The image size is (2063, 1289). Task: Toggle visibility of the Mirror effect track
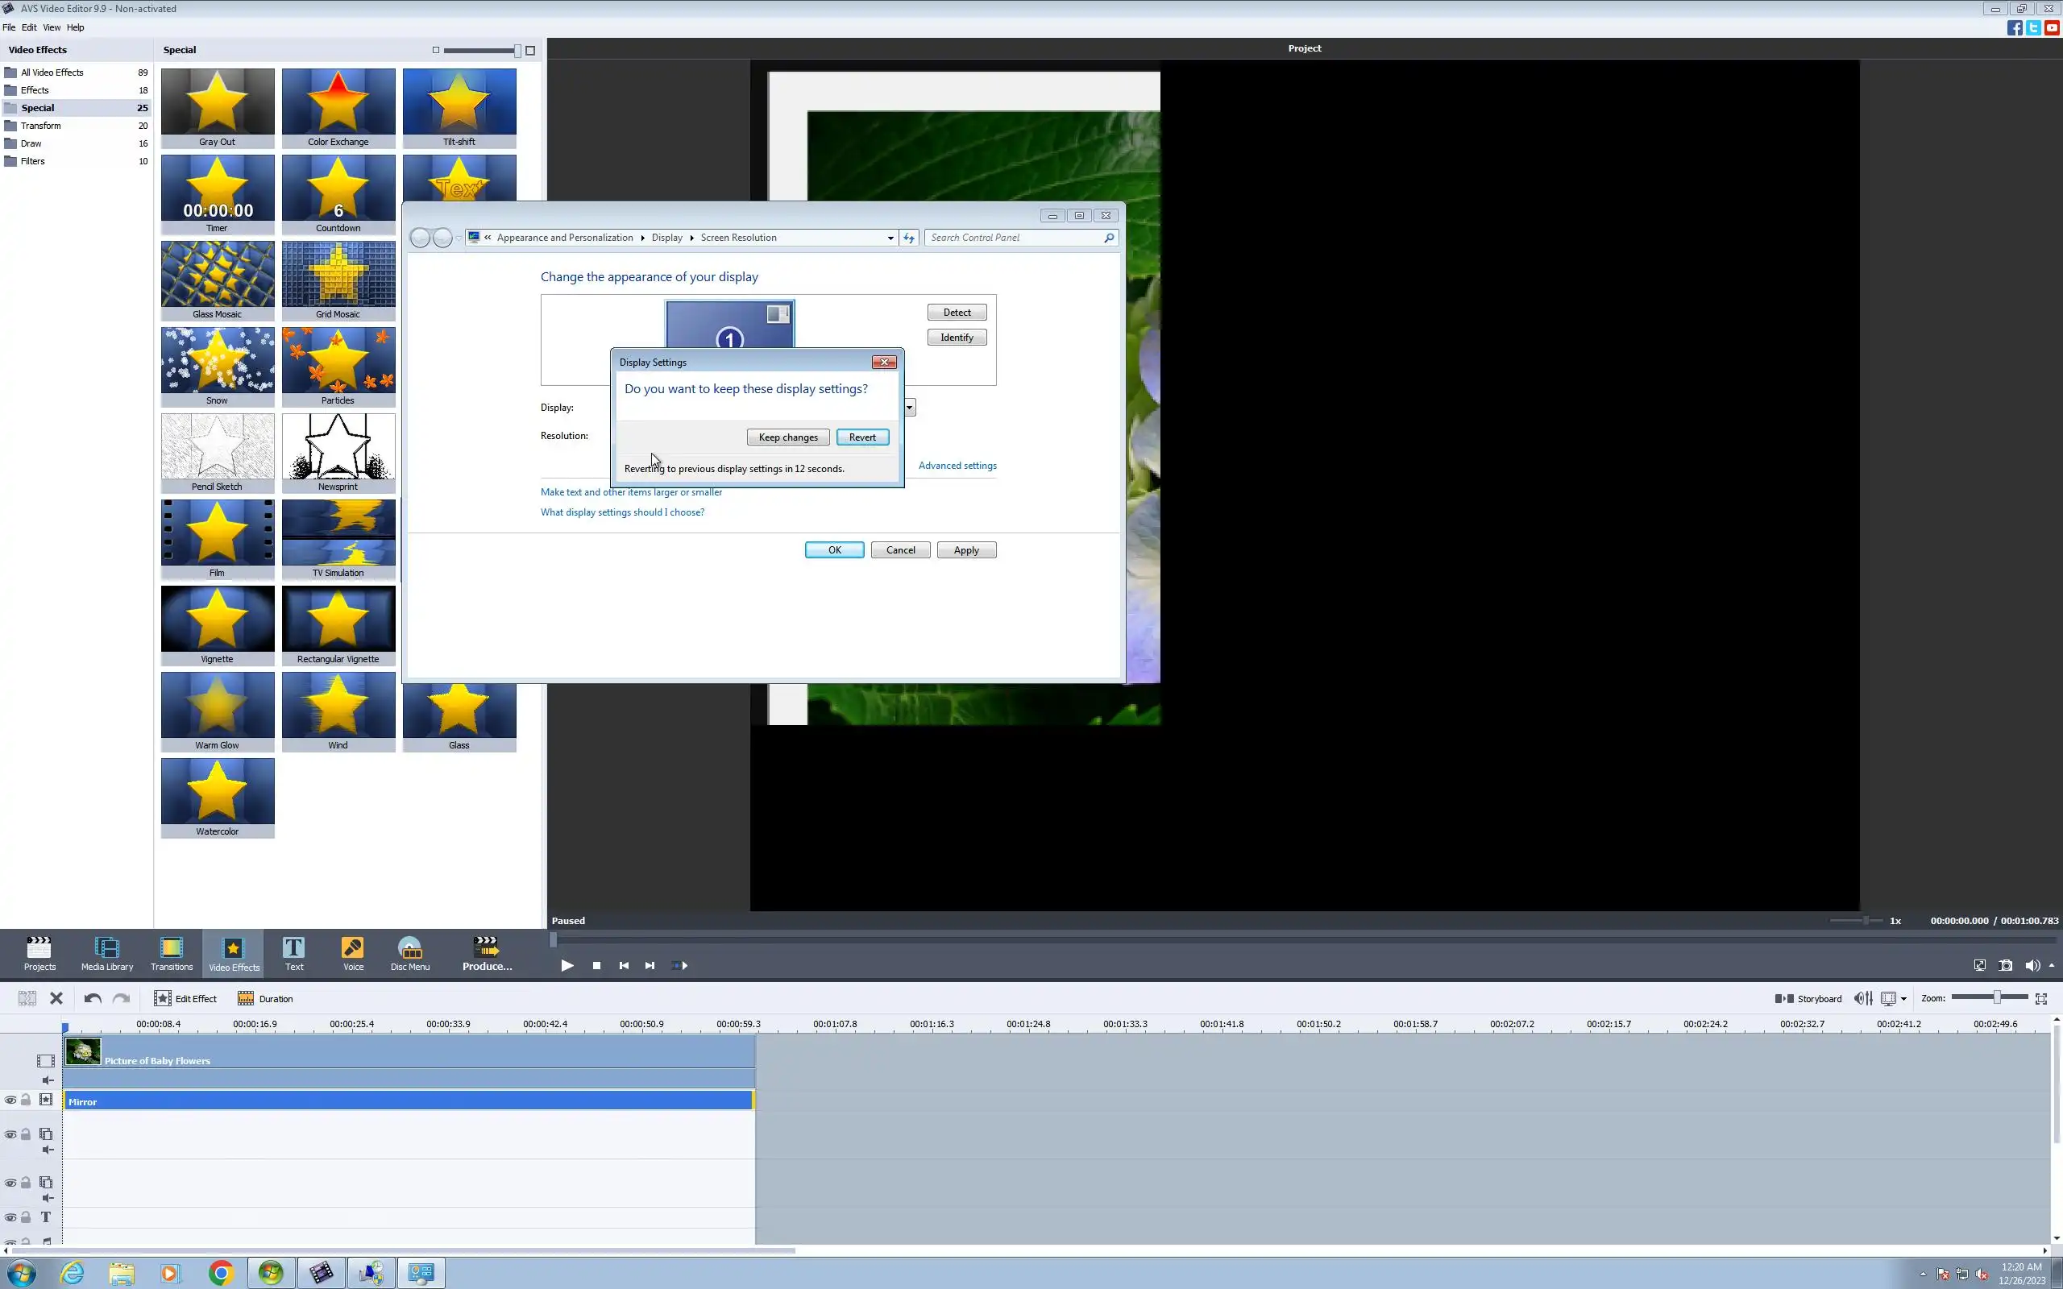coord(10,1100)
